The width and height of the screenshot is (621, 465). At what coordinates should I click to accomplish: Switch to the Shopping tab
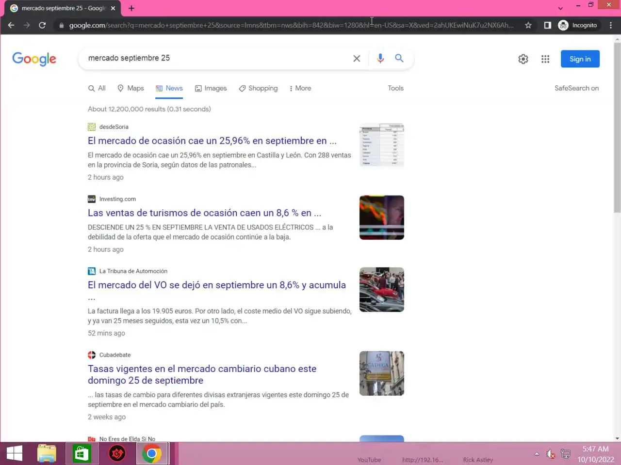258,88
